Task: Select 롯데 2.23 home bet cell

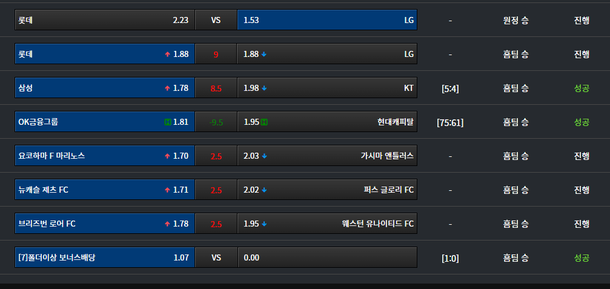Action: 105,20
